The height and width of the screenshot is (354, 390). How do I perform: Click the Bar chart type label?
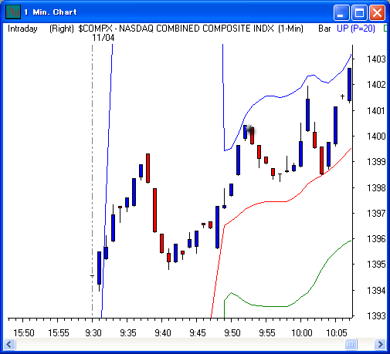(324, 29)
